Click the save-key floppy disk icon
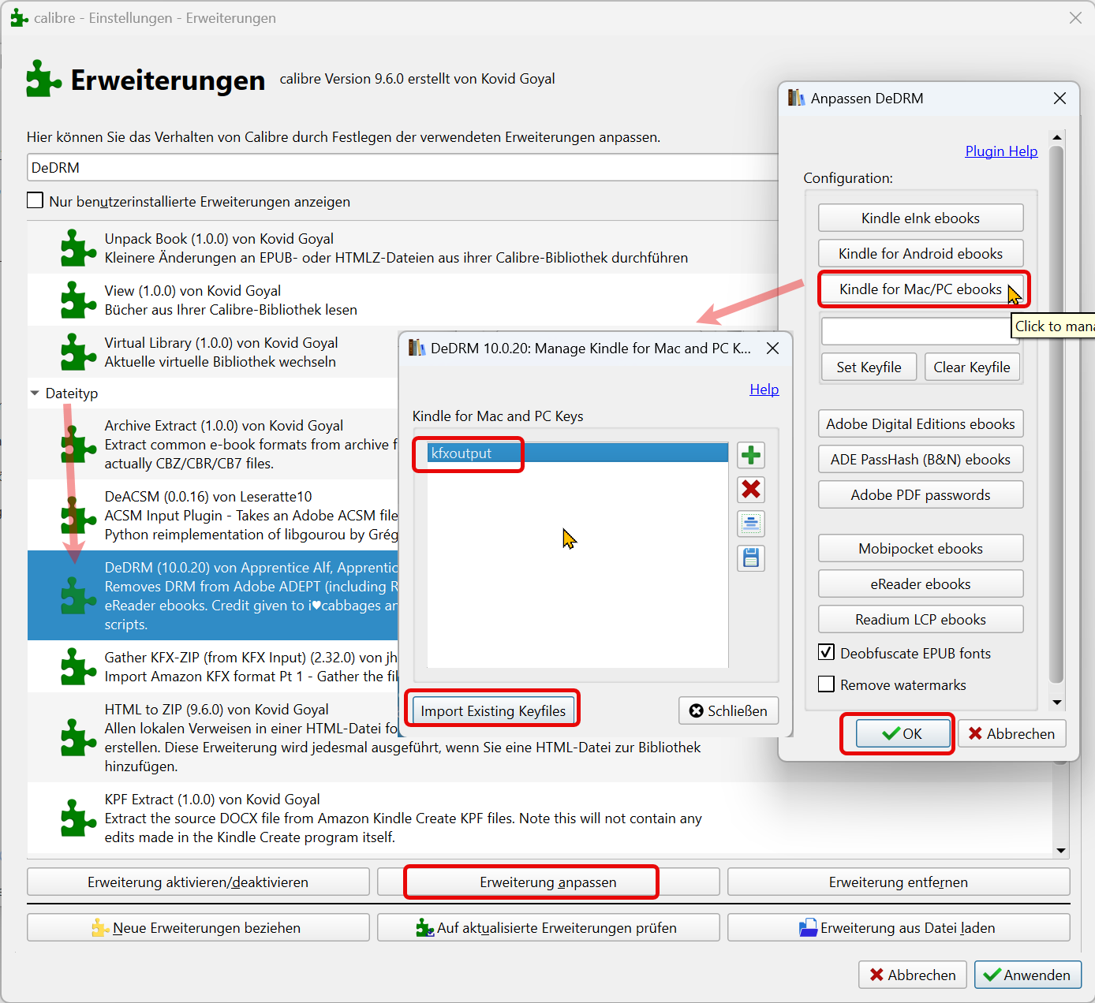 [751, 558]
